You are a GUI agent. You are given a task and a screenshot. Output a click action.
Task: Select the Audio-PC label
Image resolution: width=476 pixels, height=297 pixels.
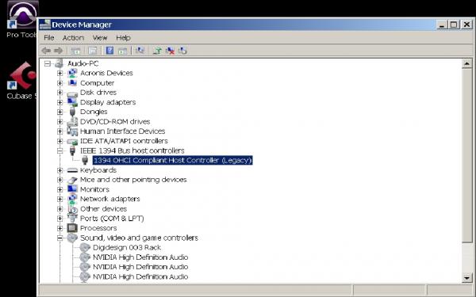[x=83, y=63]
